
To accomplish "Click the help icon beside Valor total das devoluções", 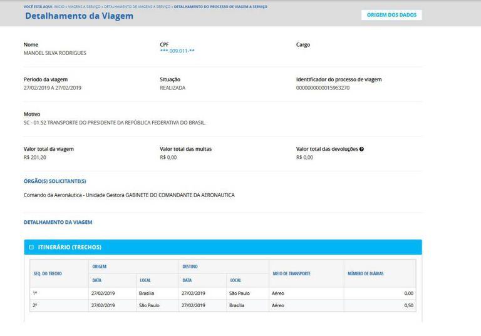I will 361,149.
